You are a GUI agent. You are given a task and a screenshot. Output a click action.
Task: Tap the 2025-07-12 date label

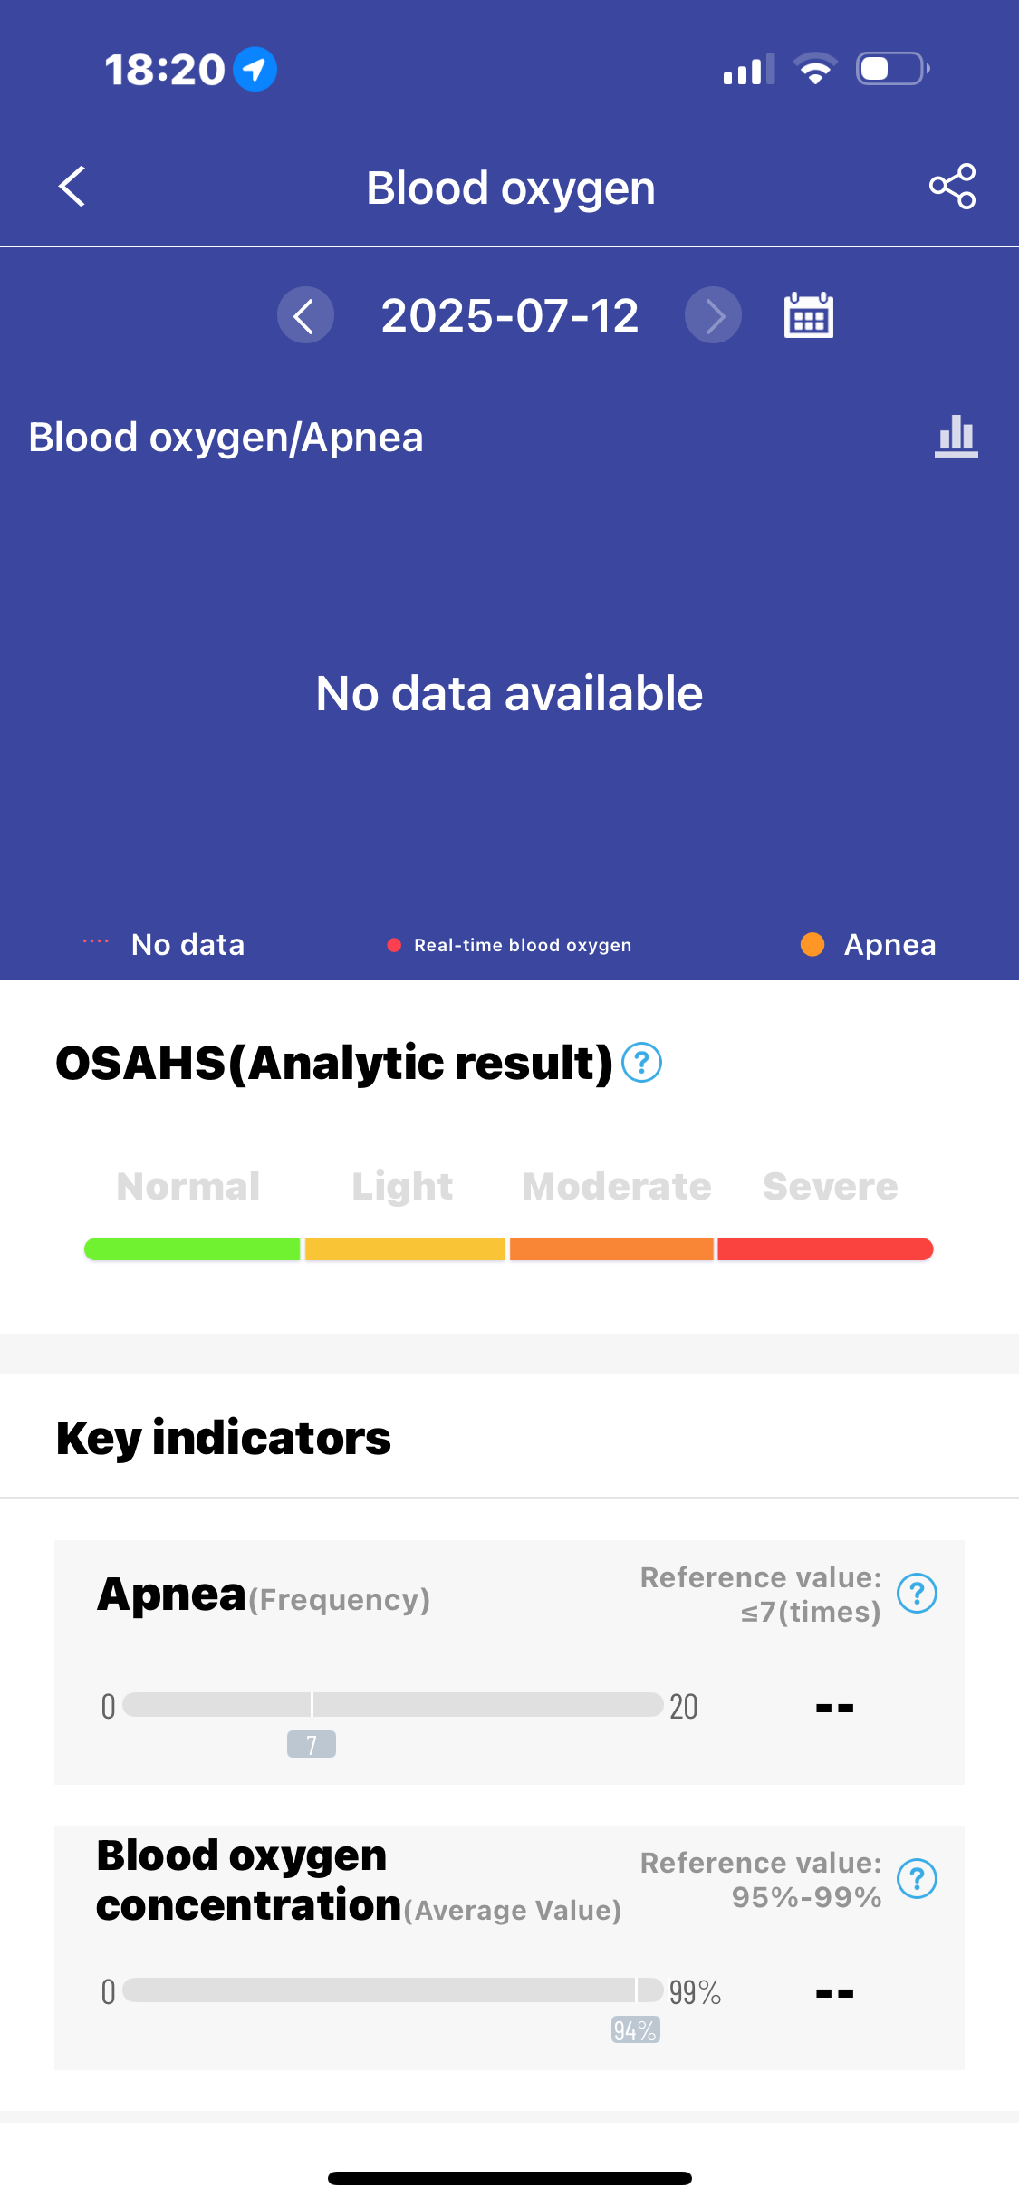pyautogui.click(x=510, y=315)
